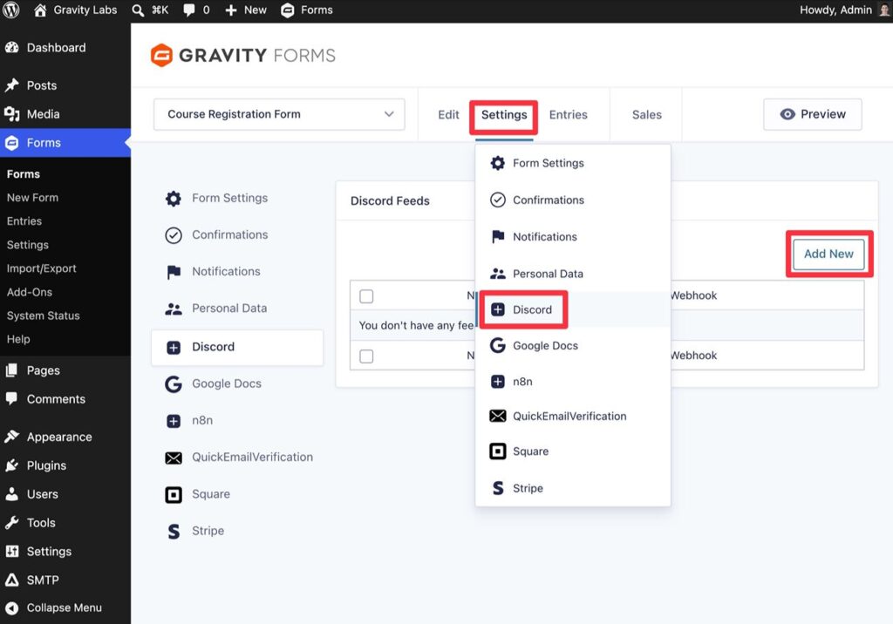Click WordPress Settings in main sidebar
Screen dimensions: 893x624
pos(49,551)
